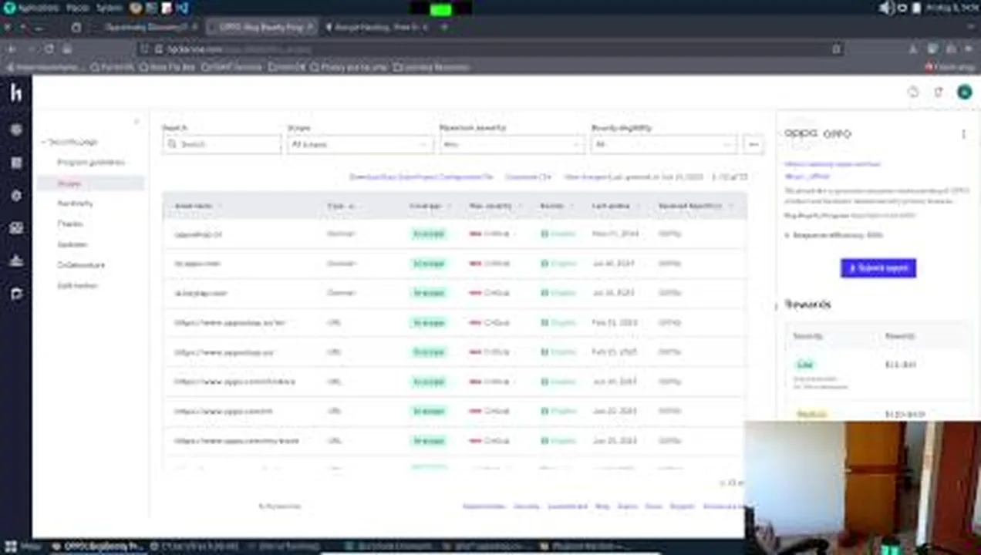Click the search assets input field

pos(222,144)
